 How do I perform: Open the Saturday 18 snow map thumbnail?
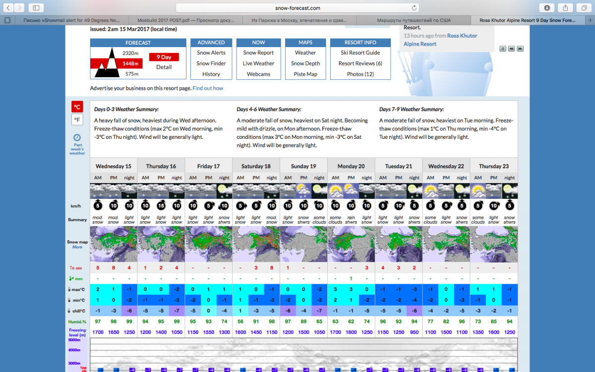[x=256, y=244]
